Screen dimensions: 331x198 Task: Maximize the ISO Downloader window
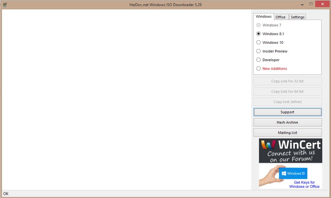(311, 4)
